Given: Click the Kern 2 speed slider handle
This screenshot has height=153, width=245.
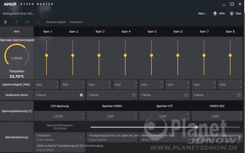Looking at the screenshot, I should tap(73, 55).
